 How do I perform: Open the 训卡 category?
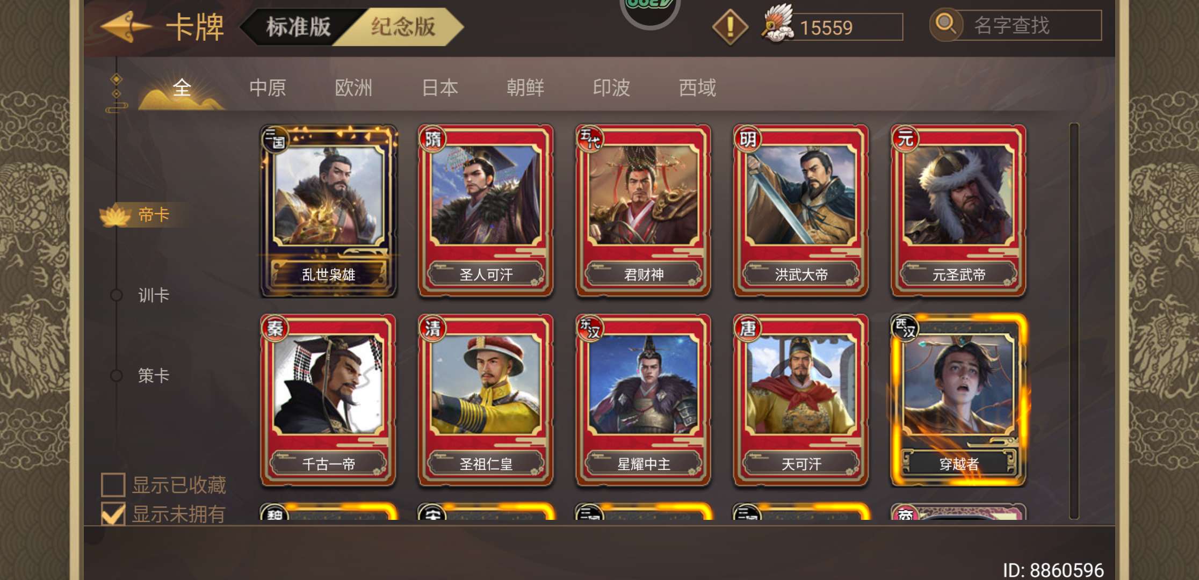[154, 295]
